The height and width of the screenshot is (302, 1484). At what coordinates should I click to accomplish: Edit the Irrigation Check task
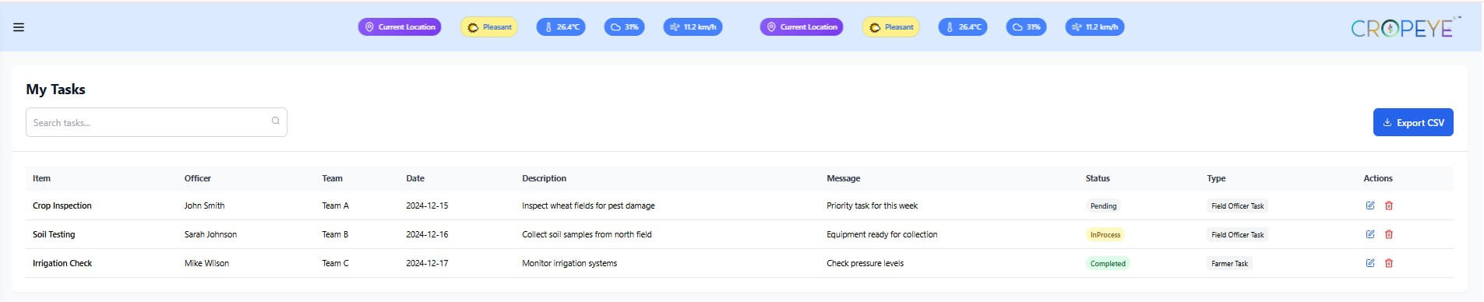[x=1370, y=263]
